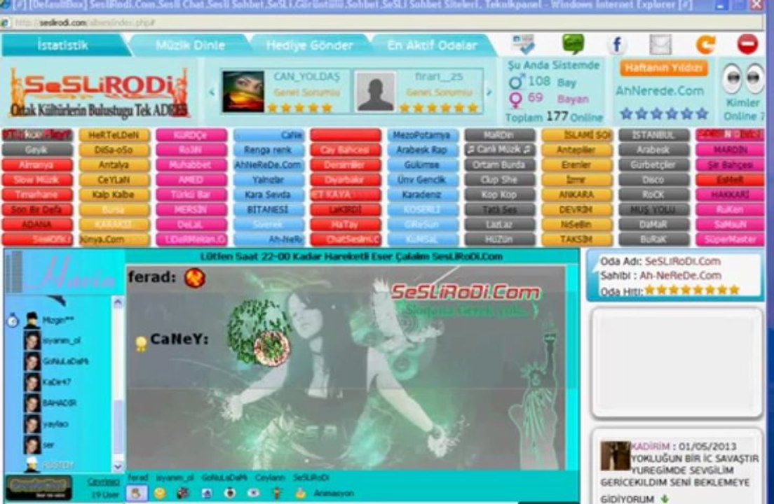The height and width of the screenshot is (504, 774).
Task: Click the AhNerede.Com star of the week link
Action: click(x=660, y=91)
